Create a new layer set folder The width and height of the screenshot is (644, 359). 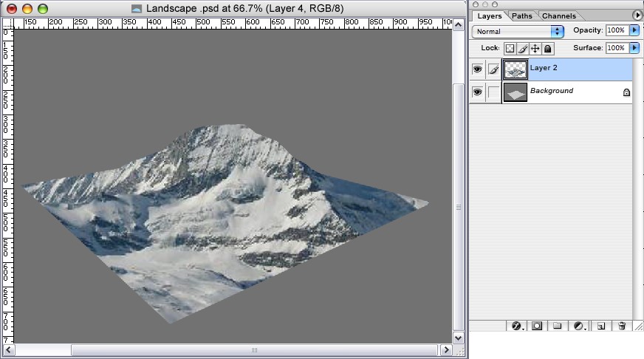pyautogui.click(x=558, y=326)
